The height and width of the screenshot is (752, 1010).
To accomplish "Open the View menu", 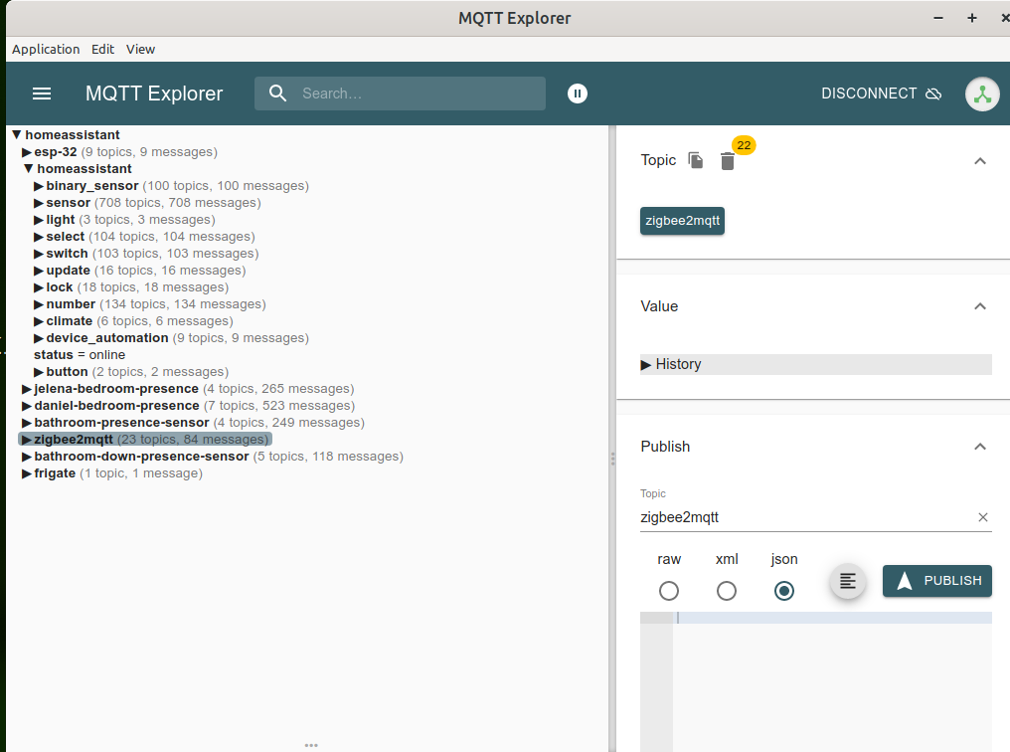I will (x=140, y=49).
